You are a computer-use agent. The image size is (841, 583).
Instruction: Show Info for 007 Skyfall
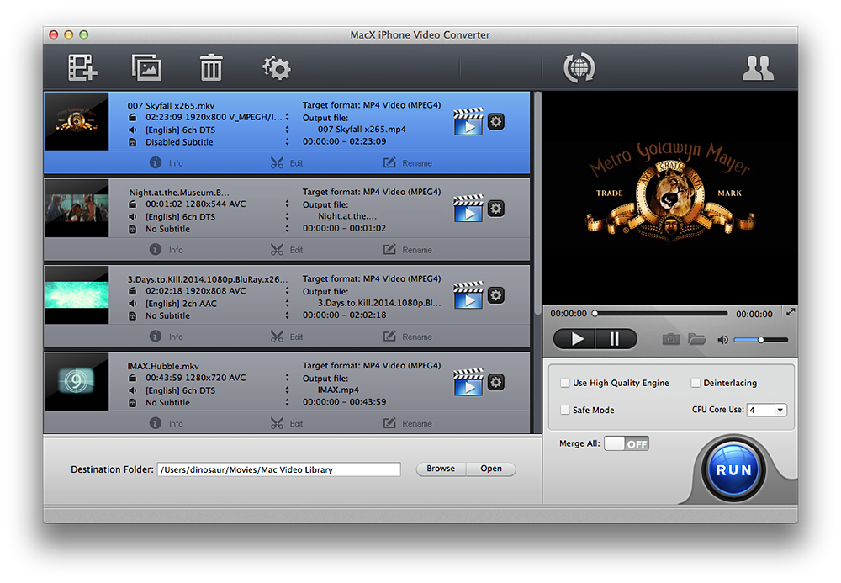(x=167, y=162)
